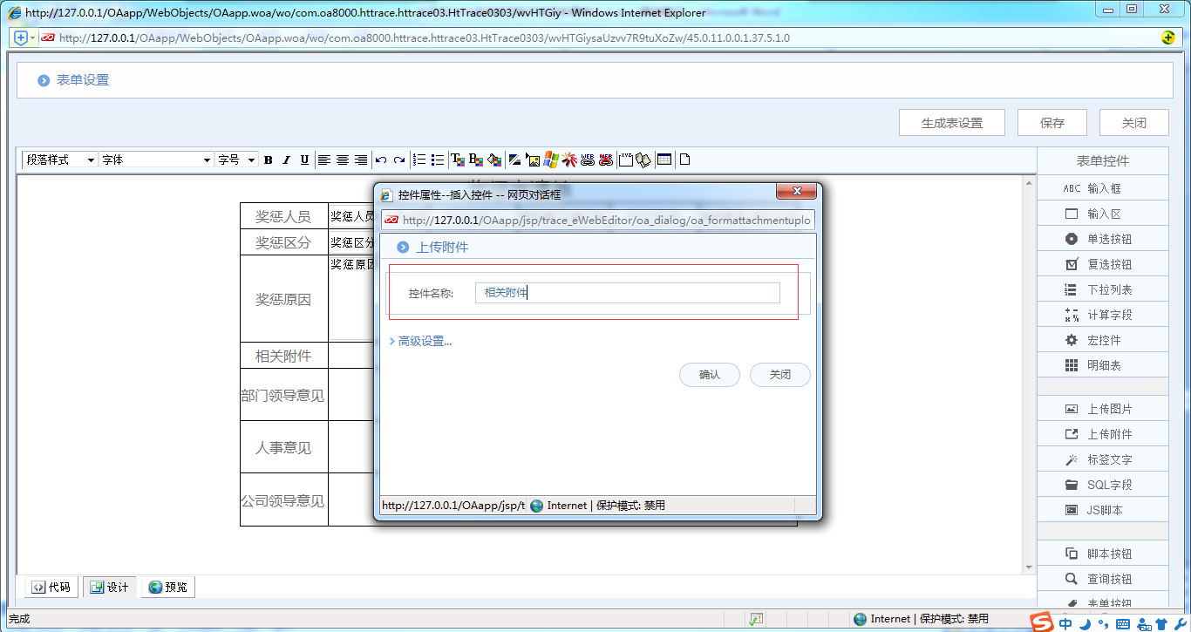
Task: Switch to the 代码 view tab
Action: pos(51,588)
